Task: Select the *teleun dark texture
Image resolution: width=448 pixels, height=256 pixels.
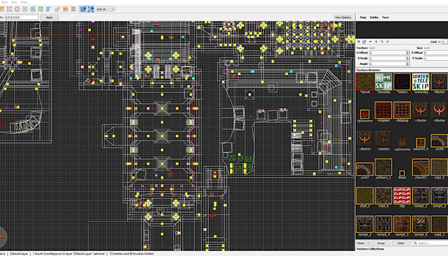Action: pos(402,82)
